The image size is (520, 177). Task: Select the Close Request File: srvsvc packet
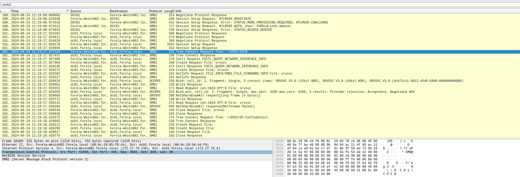pos(260,110)
